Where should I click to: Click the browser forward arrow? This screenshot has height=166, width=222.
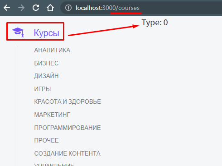pyautogui.click(x=21, y=8)
